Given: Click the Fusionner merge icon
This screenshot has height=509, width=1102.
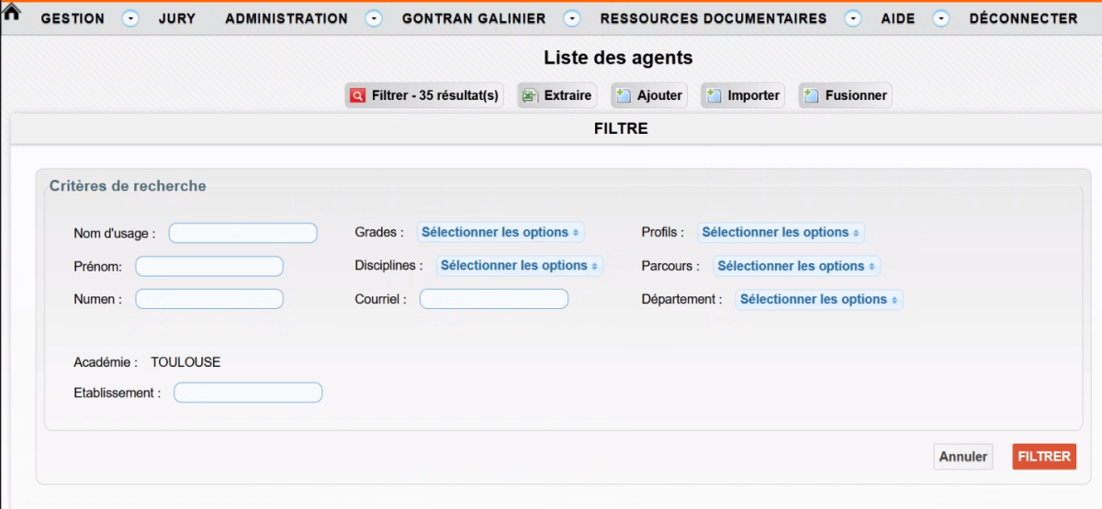Looking at the screenshot, I should click(811, 95).
